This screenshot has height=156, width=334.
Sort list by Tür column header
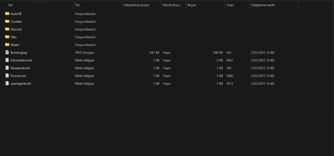coord(77,5)
